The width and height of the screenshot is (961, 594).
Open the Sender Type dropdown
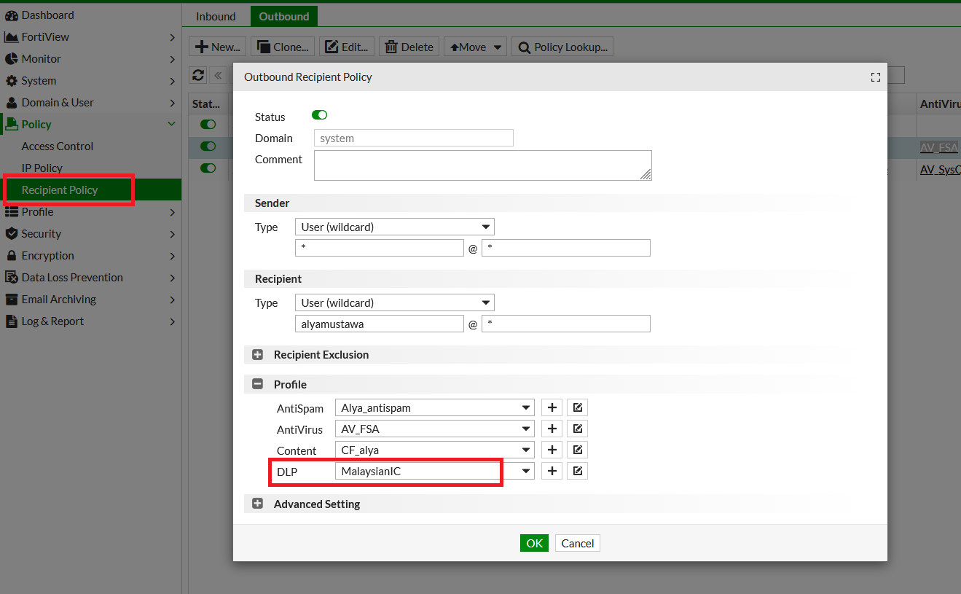pos(395,227)
